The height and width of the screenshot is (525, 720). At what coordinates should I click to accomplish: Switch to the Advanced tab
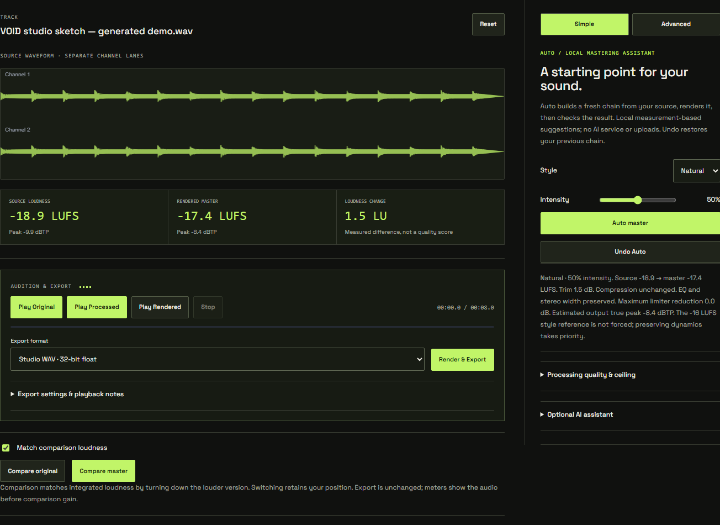coord(676,24)
